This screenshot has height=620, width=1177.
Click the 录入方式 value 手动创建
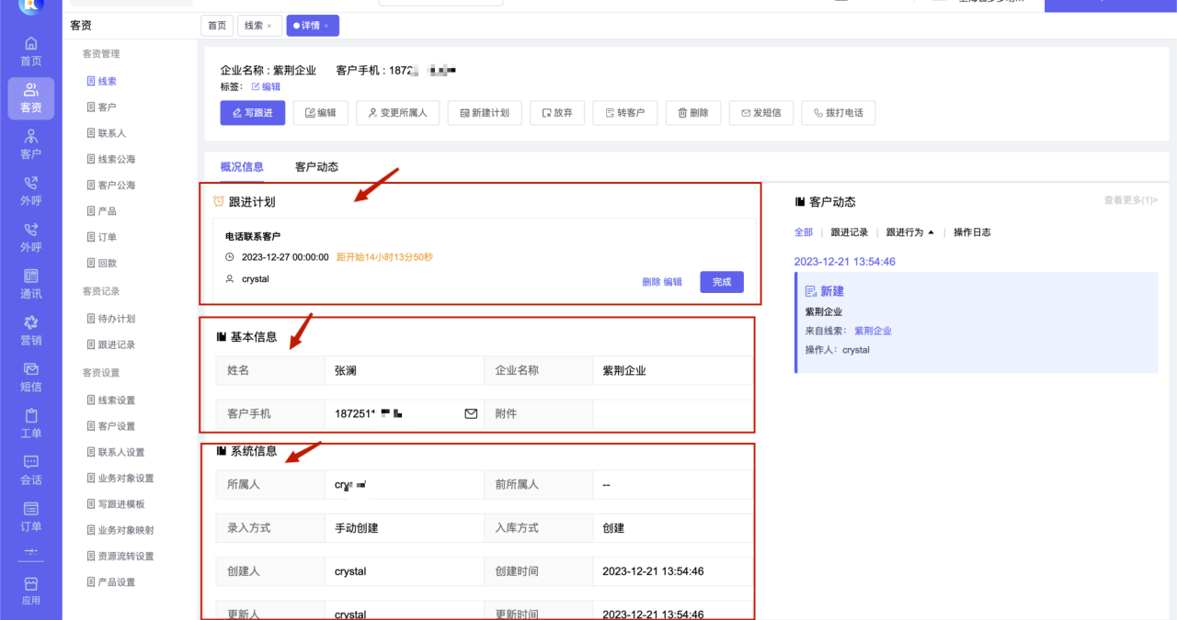[357, 528]
